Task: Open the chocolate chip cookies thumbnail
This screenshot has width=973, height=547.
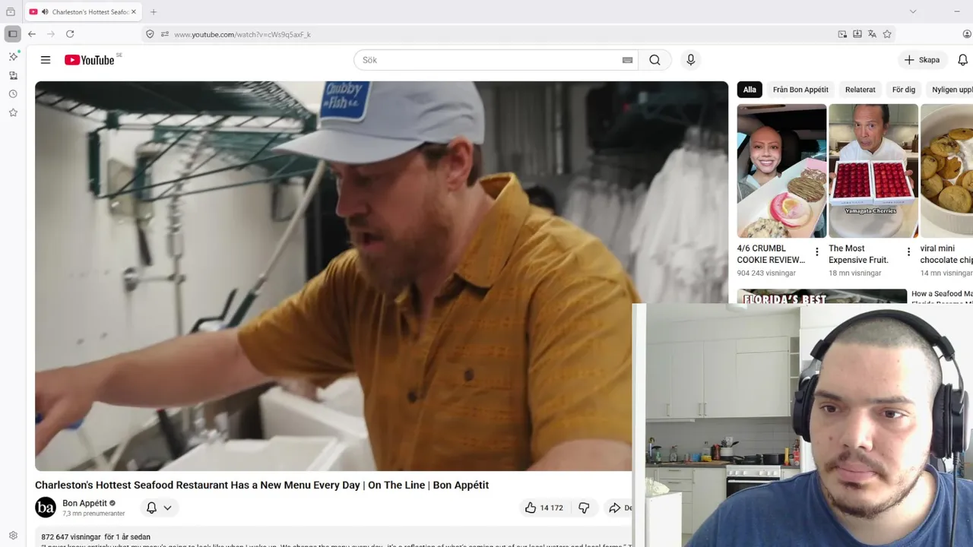Action: click(946, 171)
